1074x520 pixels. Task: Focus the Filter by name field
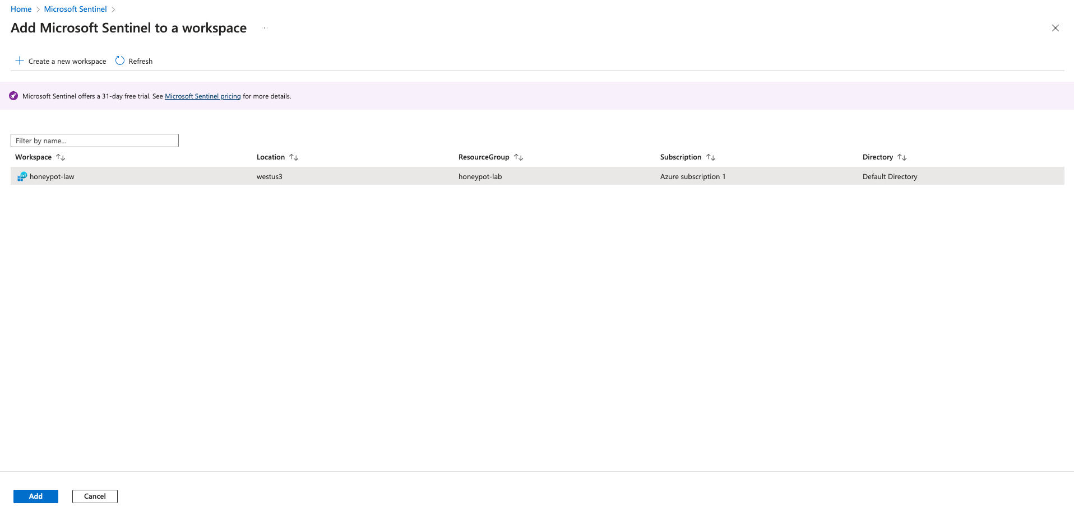pos(95,140)
